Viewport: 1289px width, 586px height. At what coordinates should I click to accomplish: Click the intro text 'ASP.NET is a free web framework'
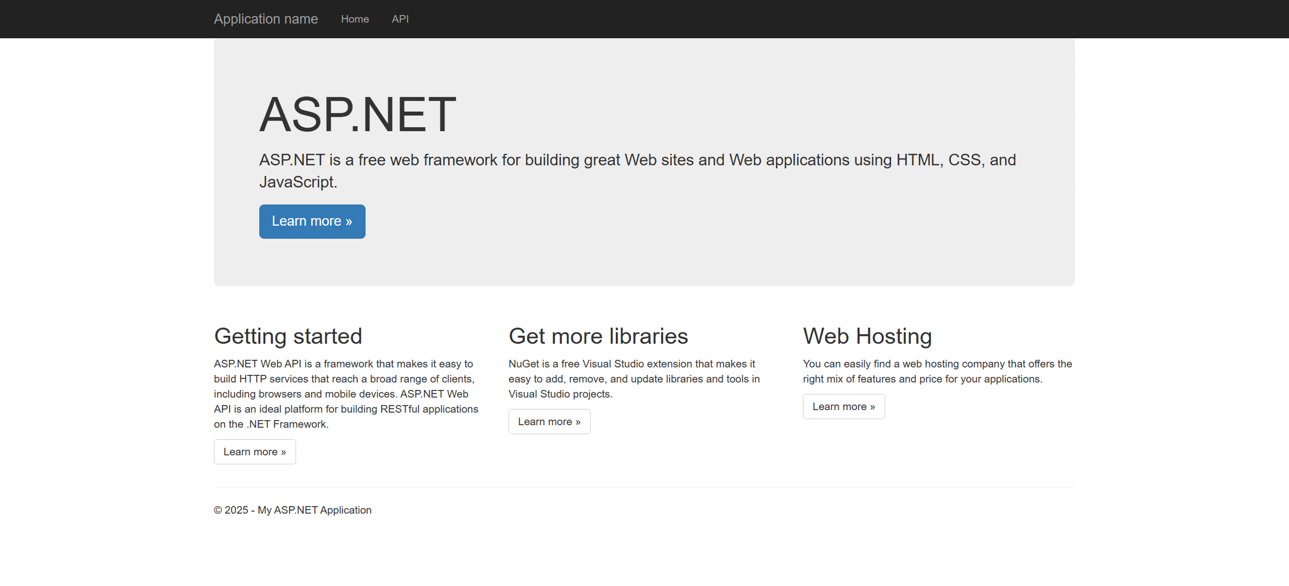(638, 170)
